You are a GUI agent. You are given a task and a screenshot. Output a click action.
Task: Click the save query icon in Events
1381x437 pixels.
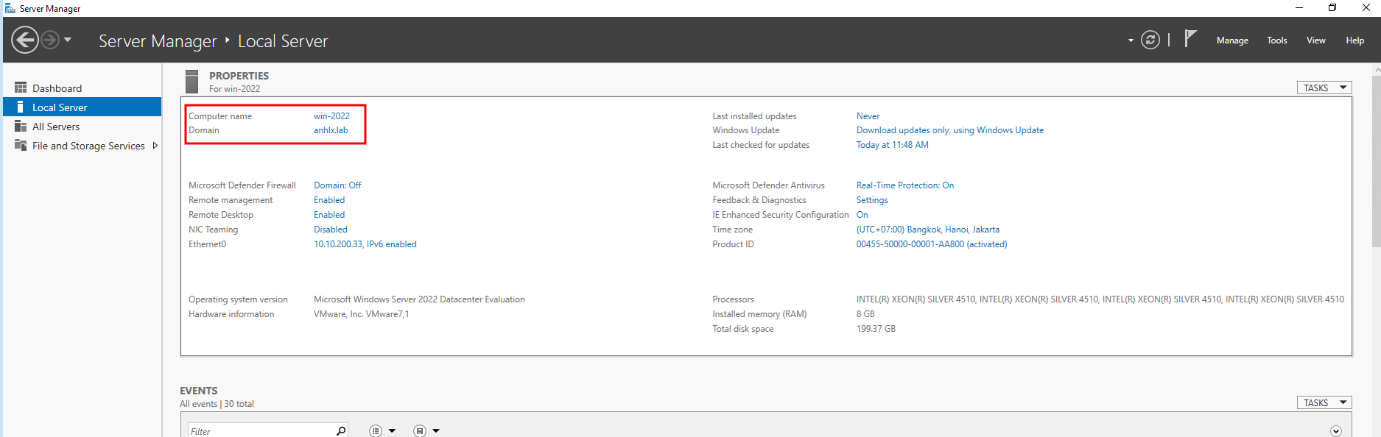[420, 431]
